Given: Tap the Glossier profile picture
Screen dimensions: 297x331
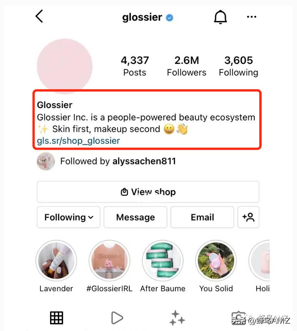Looking at the screenshot, I should pyautogui.click(x=65, y=66).
